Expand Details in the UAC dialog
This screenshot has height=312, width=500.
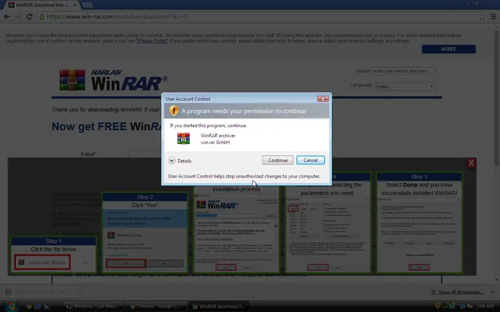[x=180, y=161]
